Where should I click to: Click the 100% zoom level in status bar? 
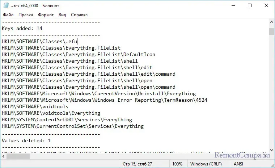(177, 164)
